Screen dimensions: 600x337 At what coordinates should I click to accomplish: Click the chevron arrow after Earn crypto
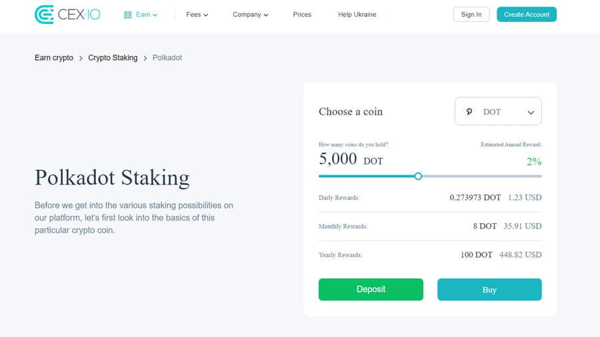pos(81,58)
